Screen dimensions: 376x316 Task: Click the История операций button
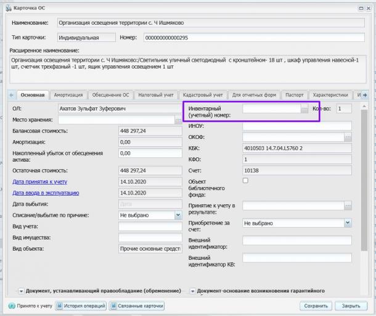pyautogui.click(x=81, y=306)
